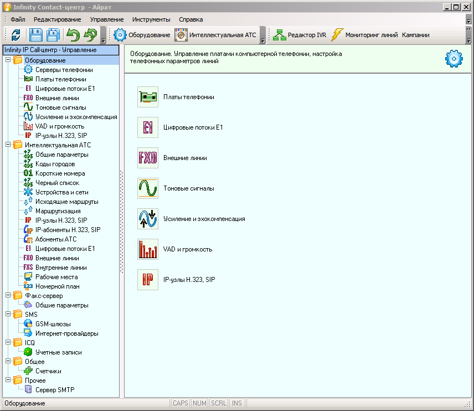Click the vertical splitter grip between panels

tap(121, 222)
